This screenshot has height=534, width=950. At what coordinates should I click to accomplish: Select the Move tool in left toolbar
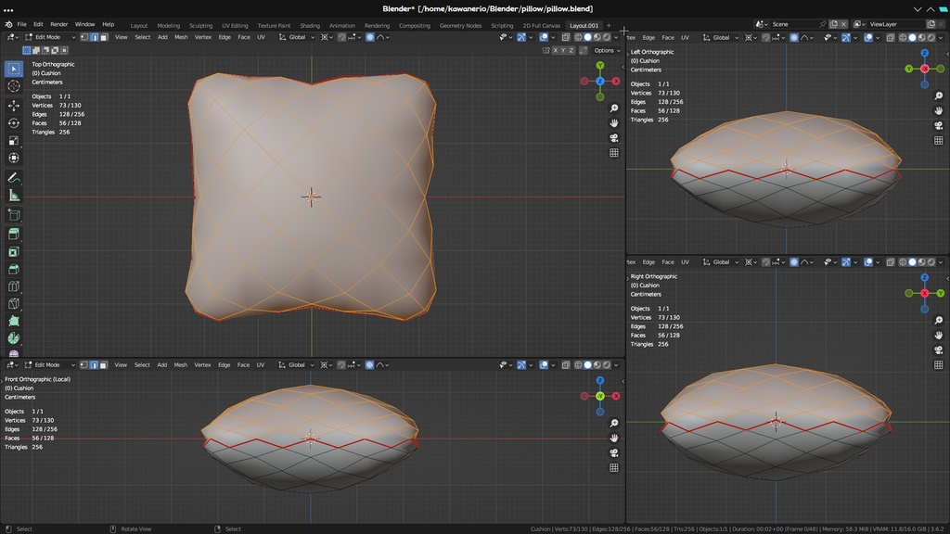14,105
